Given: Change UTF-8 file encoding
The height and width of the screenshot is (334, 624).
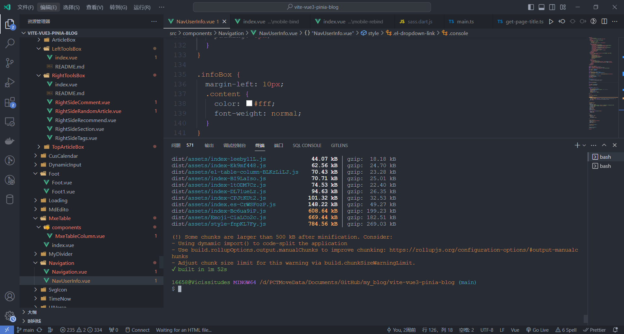Looking at the screenshot, I should 487,330.
